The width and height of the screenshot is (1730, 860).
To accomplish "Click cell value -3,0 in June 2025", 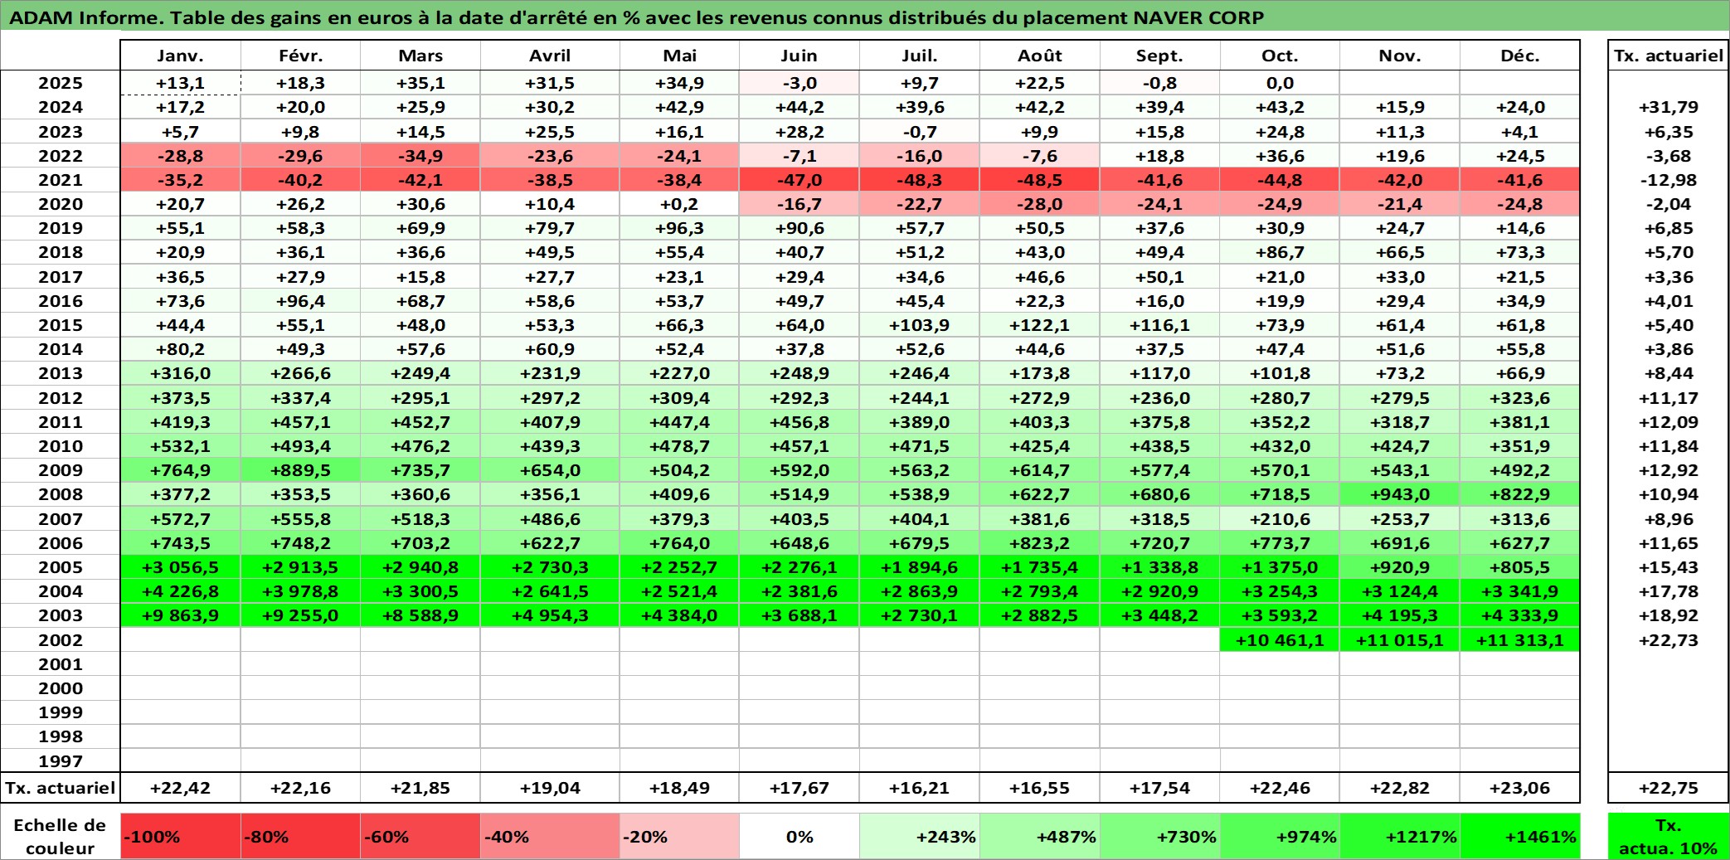I will (799, 83).
